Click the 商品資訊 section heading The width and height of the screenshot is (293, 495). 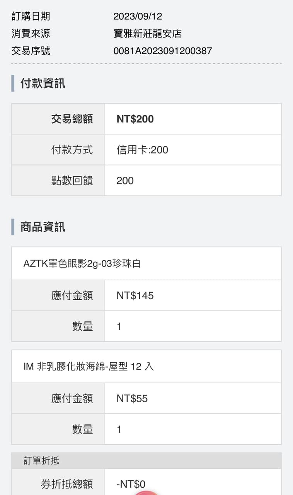point(43,227)
